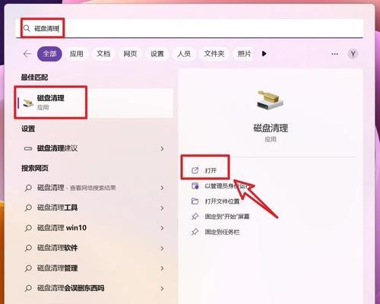Click the back arrow beside filter tabs
This screenshot has height=304, width=380.
coord(27,54)
